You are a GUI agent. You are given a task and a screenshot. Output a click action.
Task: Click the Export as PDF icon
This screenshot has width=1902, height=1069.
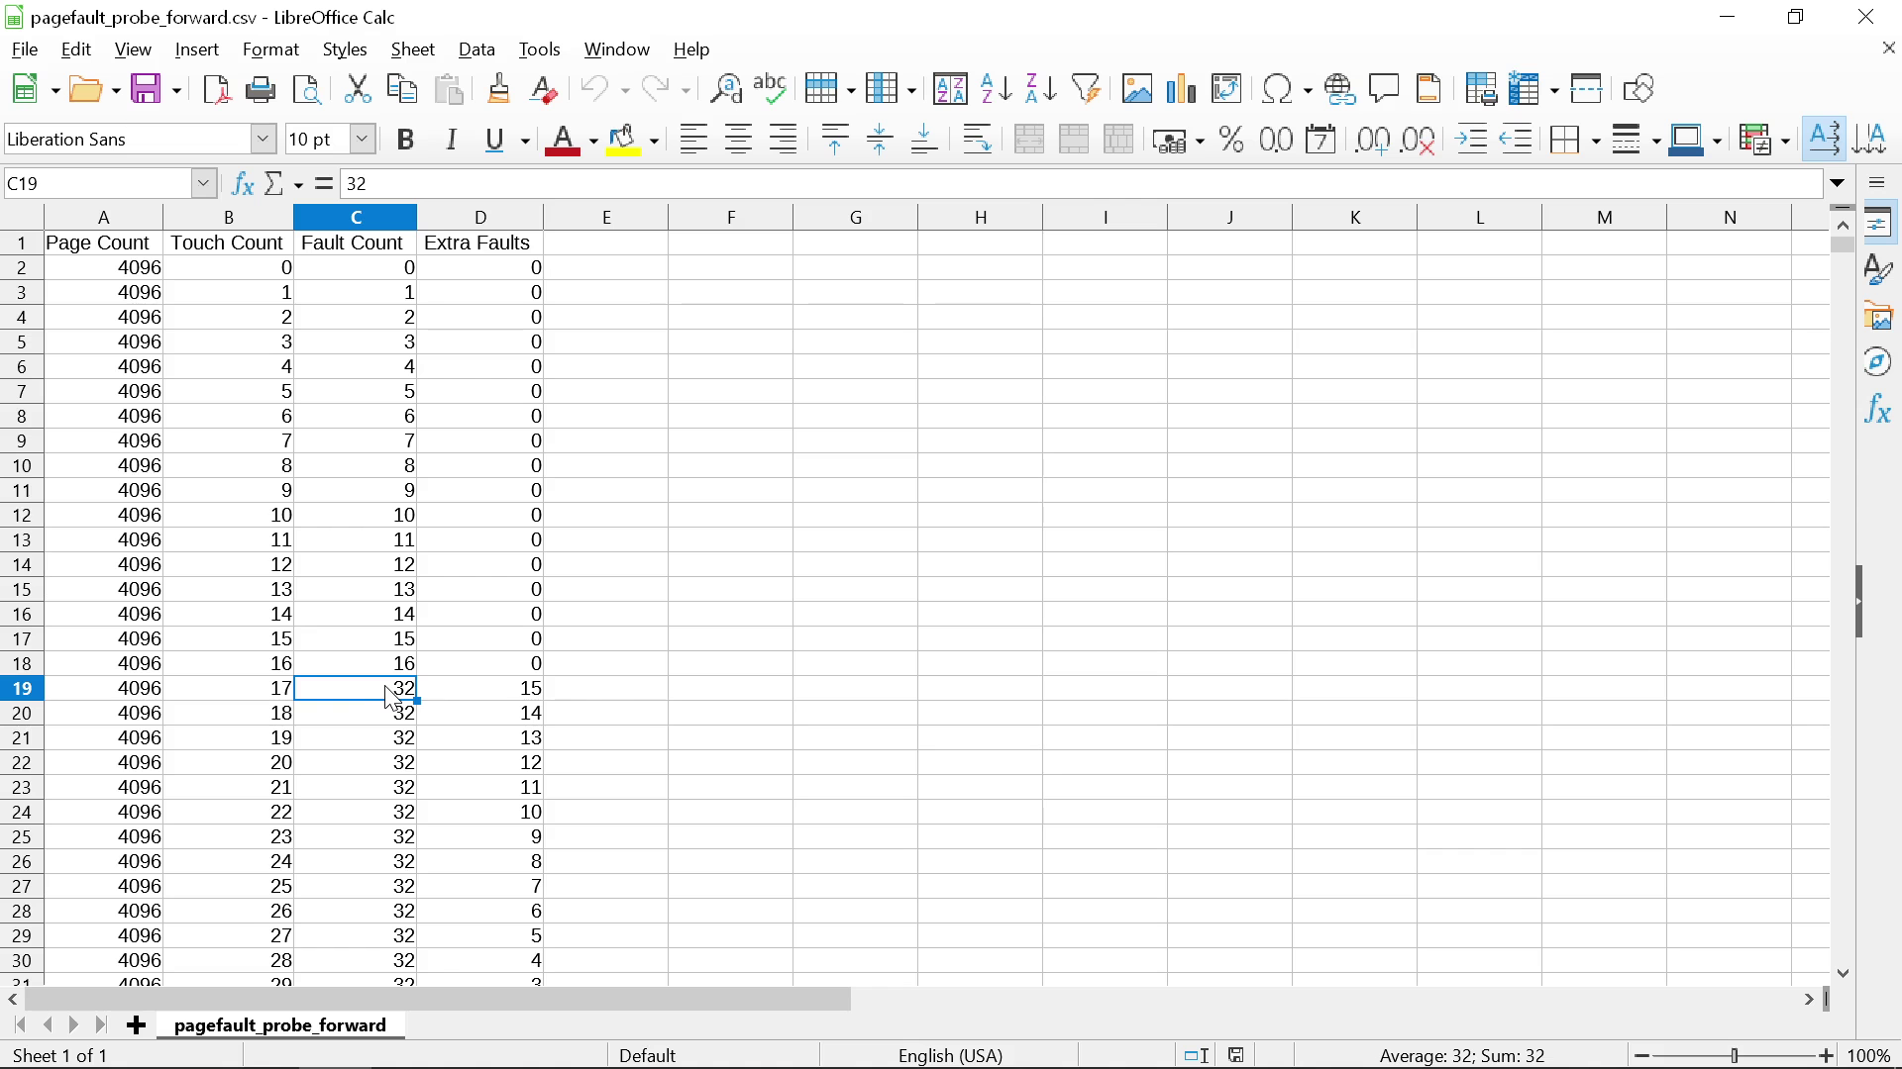click(x=216, y=89)
